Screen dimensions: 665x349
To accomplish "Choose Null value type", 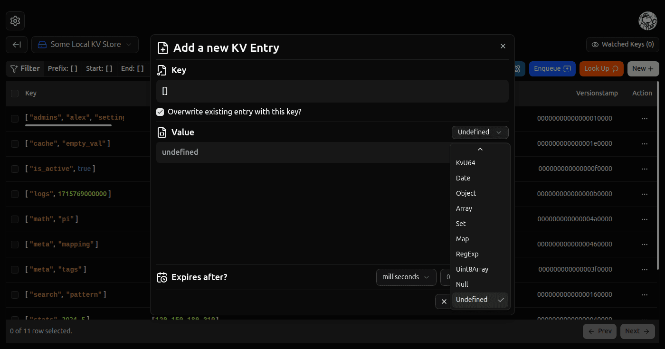I will click(480, 284).
